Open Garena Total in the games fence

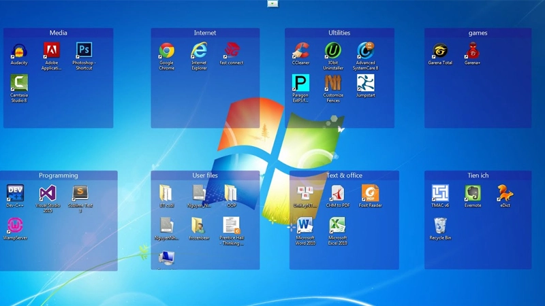440,50
